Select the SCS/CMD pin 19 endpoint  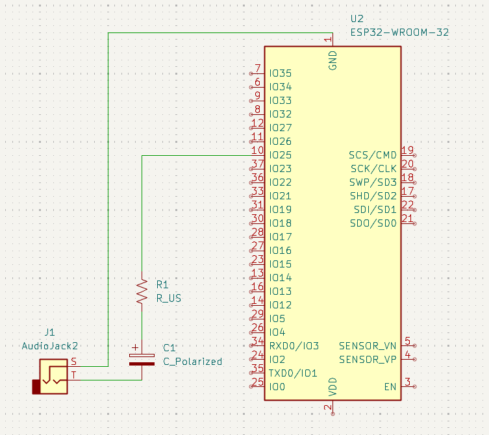point(414,155)
